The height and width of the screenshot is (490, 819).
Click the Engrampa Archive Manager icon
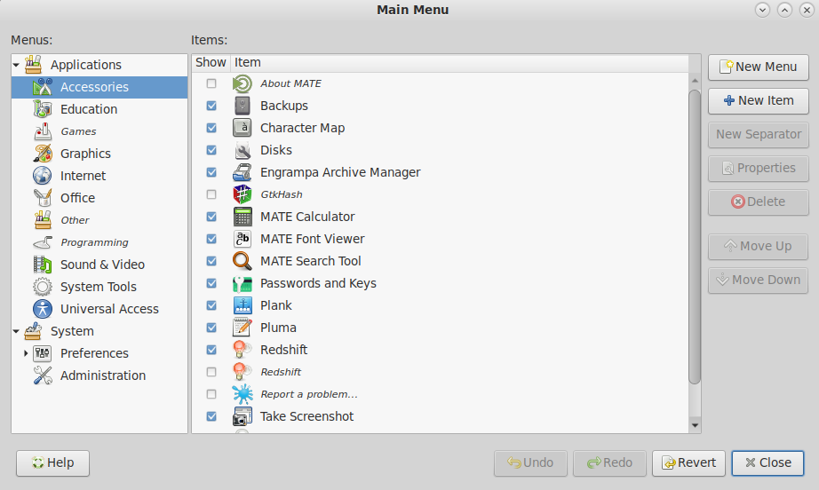[243, 172]
